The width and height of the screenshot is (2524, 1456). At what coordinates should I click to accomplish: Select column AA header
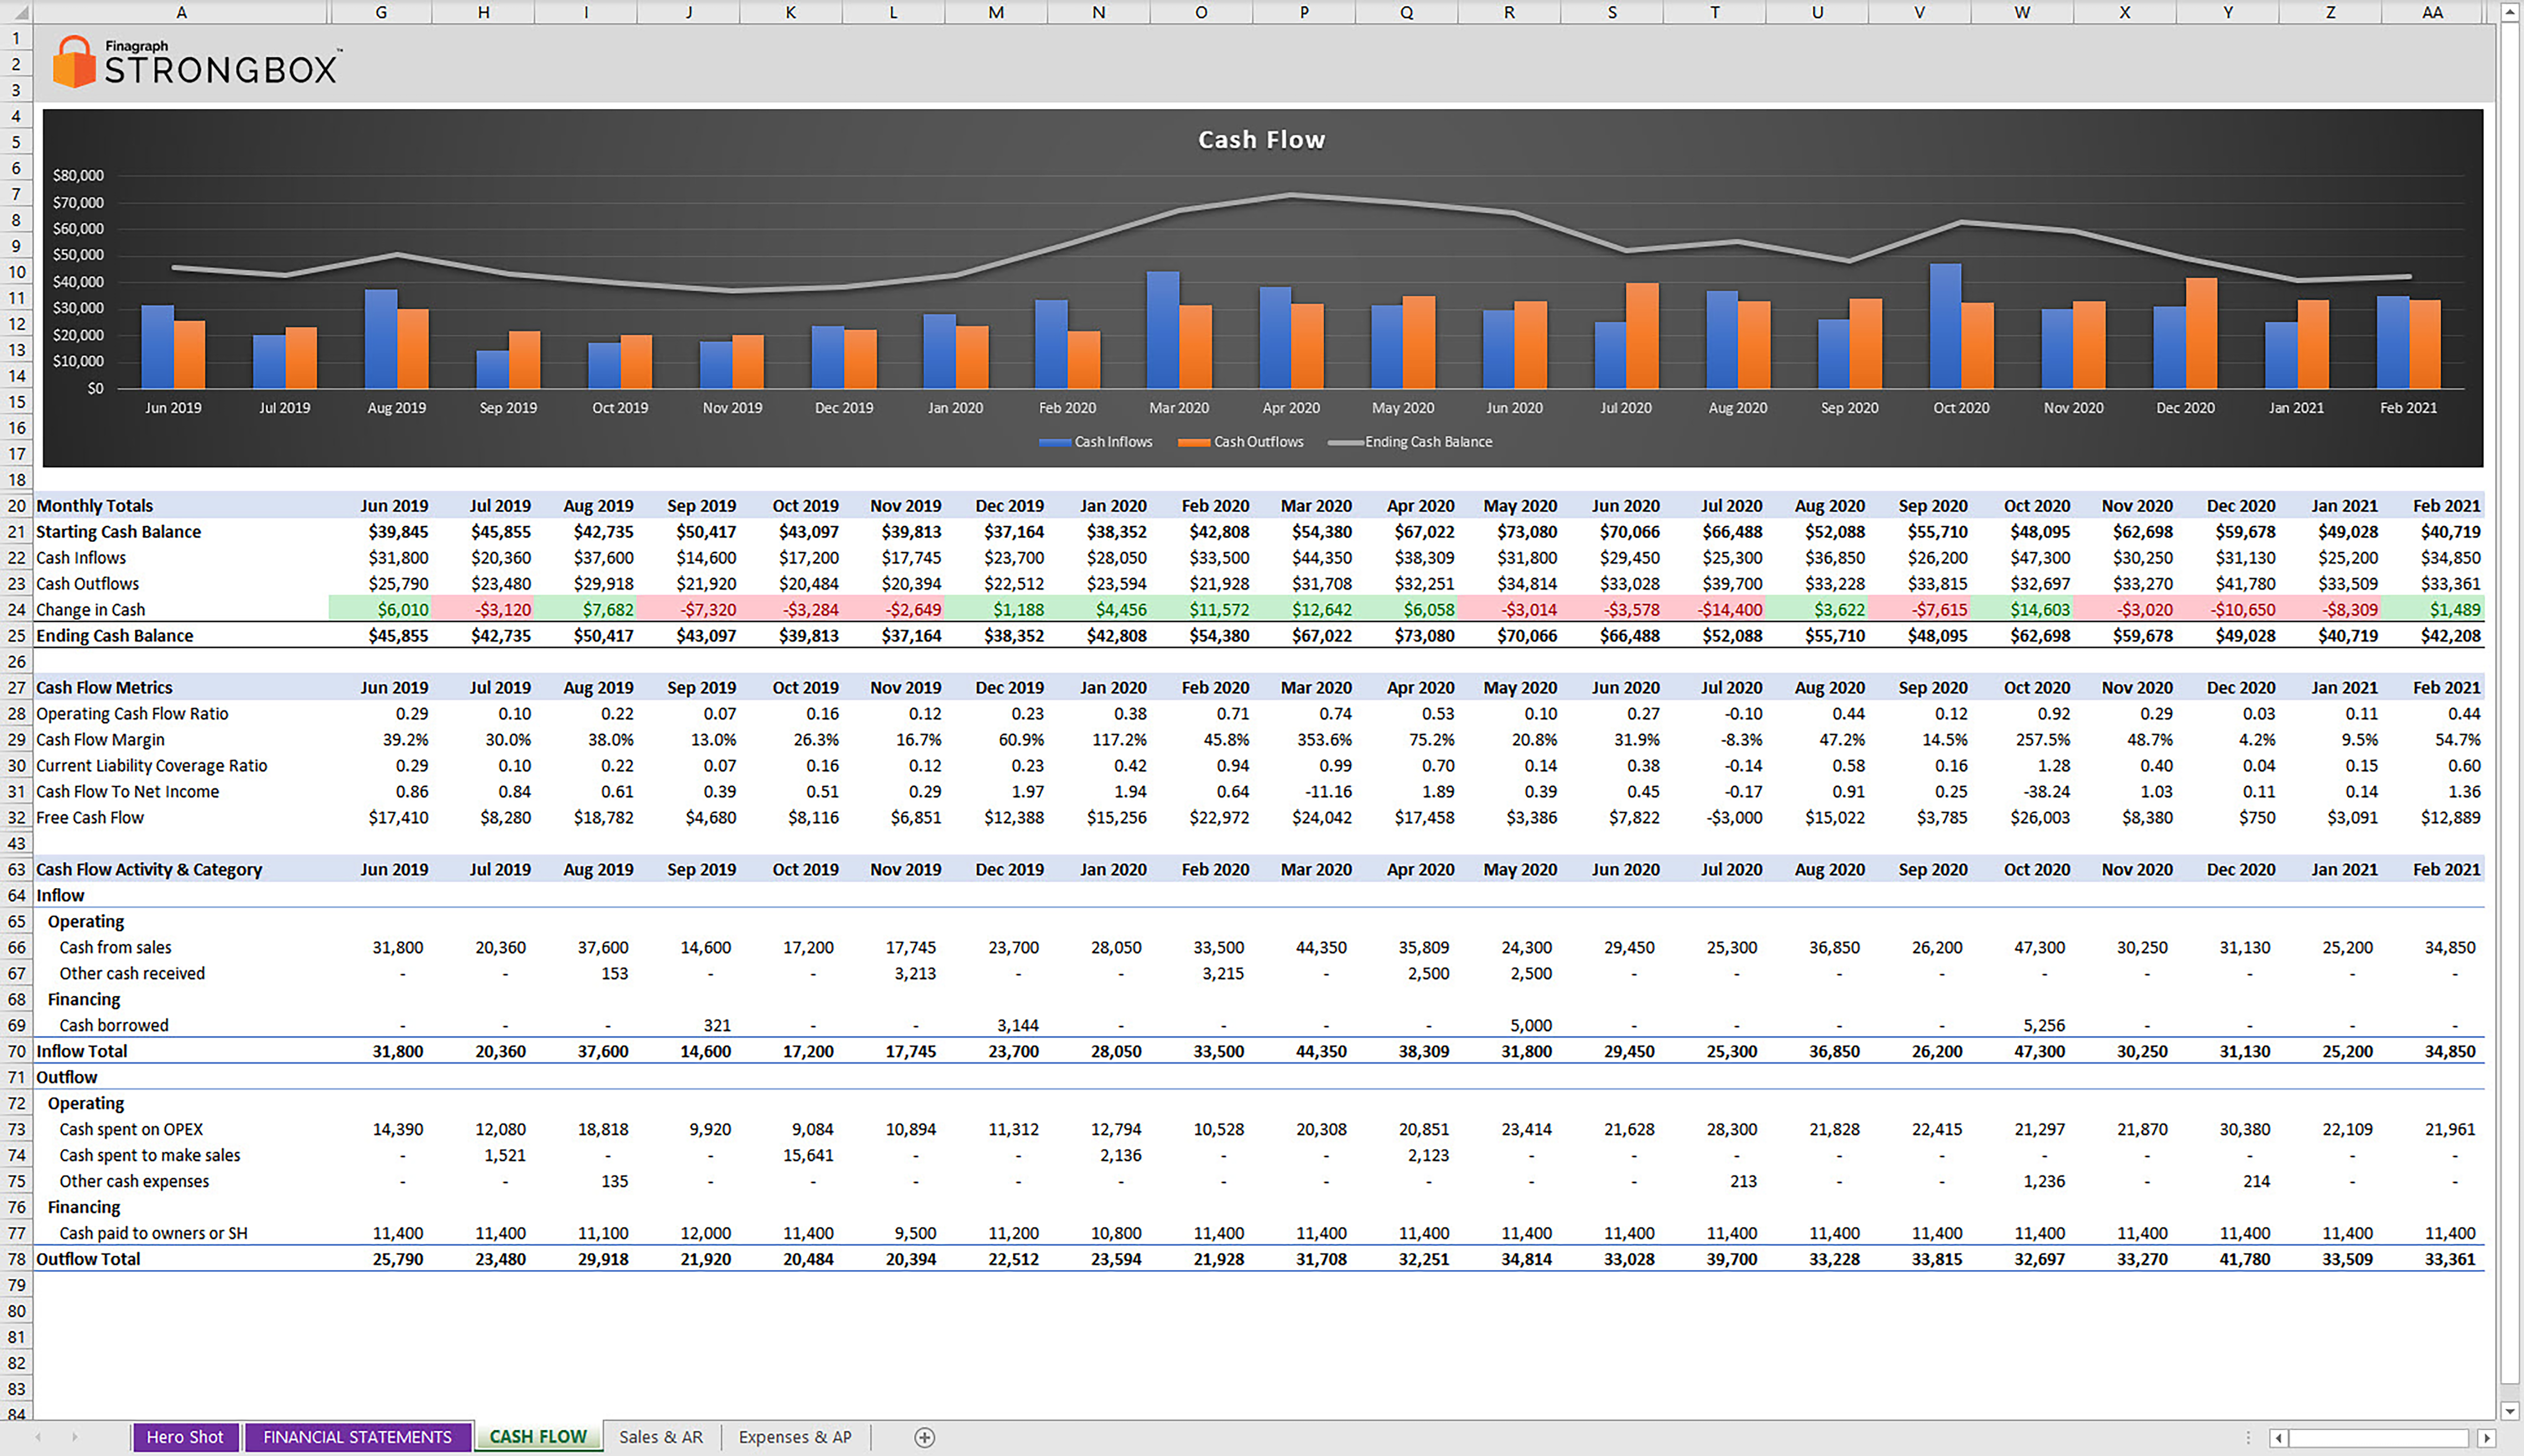point(2433,12)
